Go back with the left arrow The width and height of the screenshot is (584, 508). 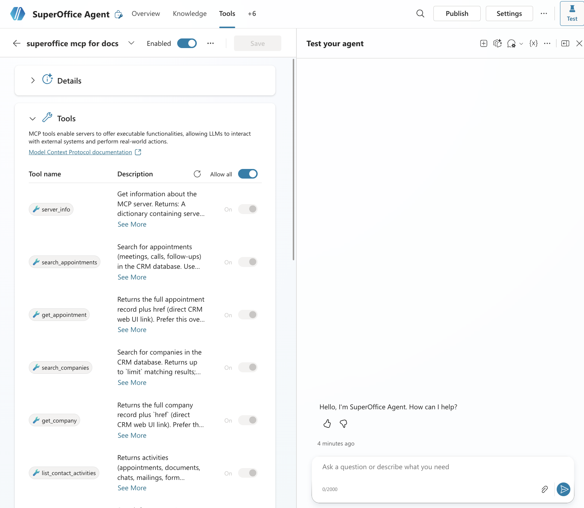[17, 43]
